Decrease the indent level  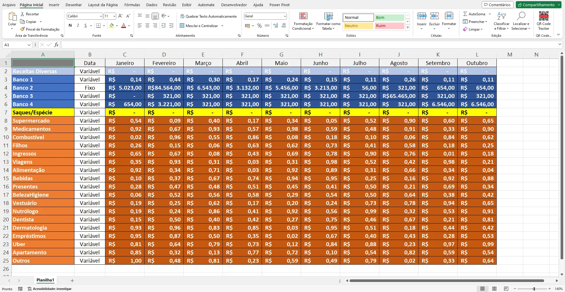[164, 26]
